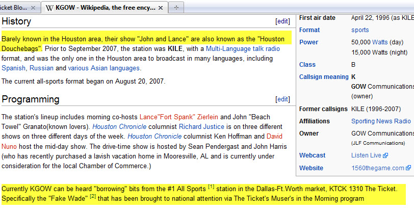The height and width of the screenshot is (212, 414).
Task: Click the "Former callsigns" infobox label
Action: click(x=323, y=109)
